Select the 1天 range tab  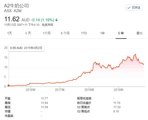click(10, 33)
